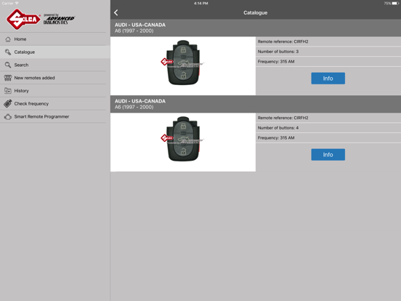Select the Catalogue menu item
Viewport: 401px width, 301px height.
(x=55, y=52)
